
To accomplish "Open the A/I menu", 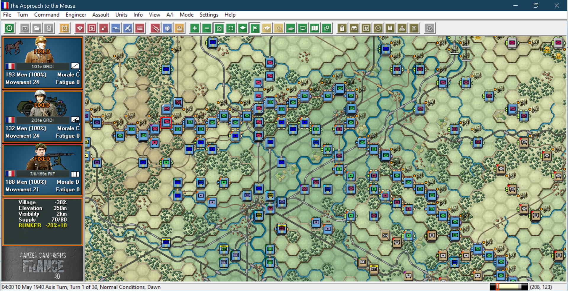I will coord(170,15).
